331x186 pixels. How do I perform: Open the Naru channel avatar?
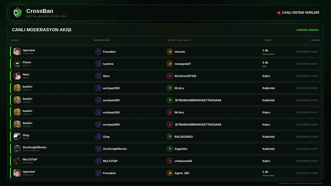pyautogui.click(x=17, y=76)
